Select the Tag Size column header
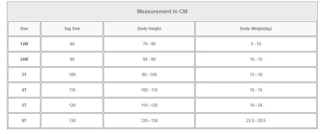323x134 pixels. click(x=72, y=29)
